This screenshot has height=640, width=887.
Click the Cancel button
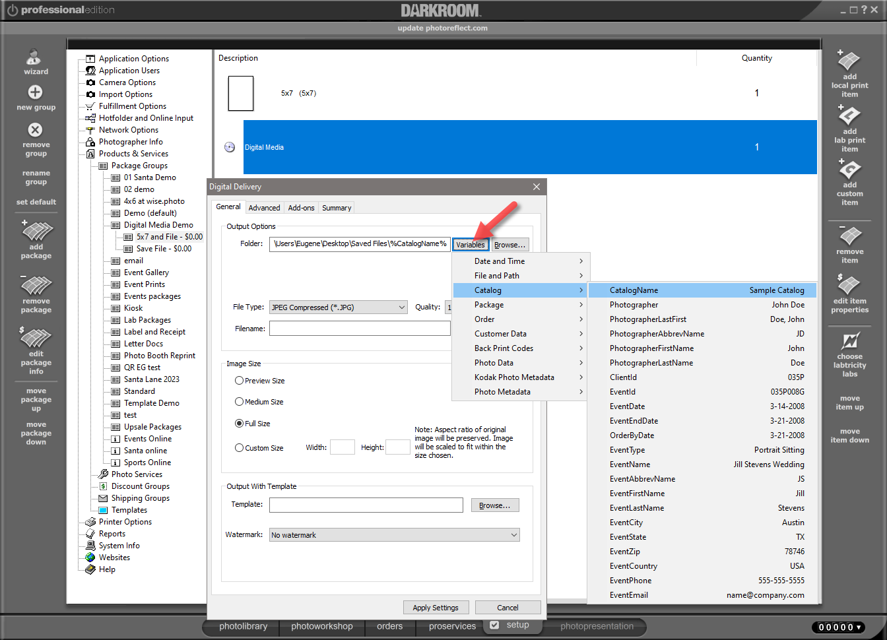pyautogui.click(x=508, y=608)
